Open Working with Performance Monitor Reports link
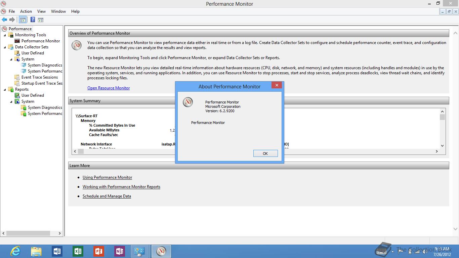Image resolution: width=459 pixels, height=258 pixels. 121,187
